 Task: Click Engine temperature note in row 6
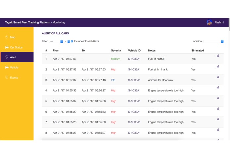pyautogui.click(x=166, y=112)
